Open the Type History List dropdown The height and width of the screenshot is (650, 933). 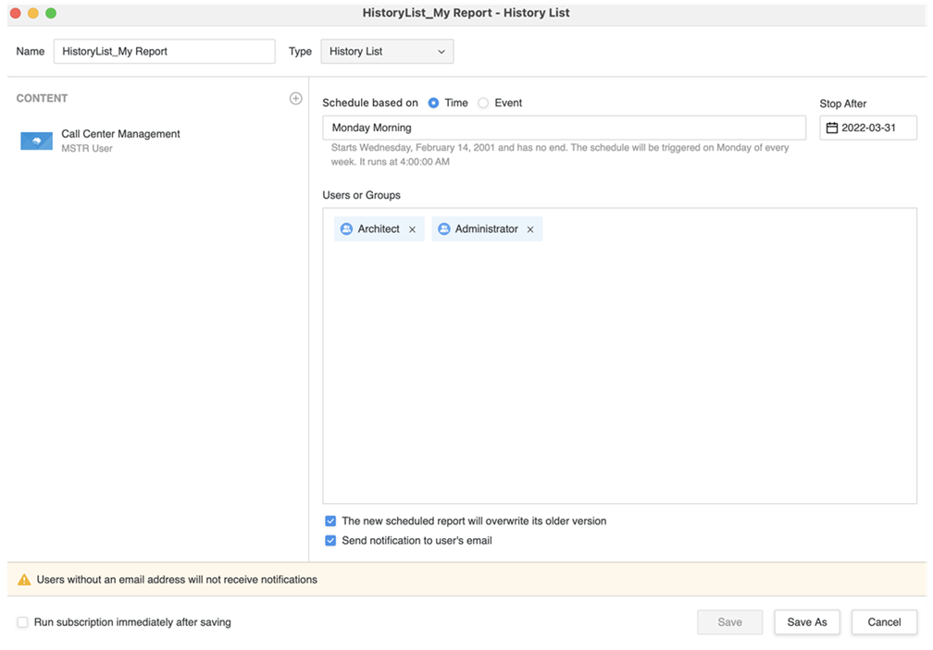pyautogui.click(x=387, y=52)
